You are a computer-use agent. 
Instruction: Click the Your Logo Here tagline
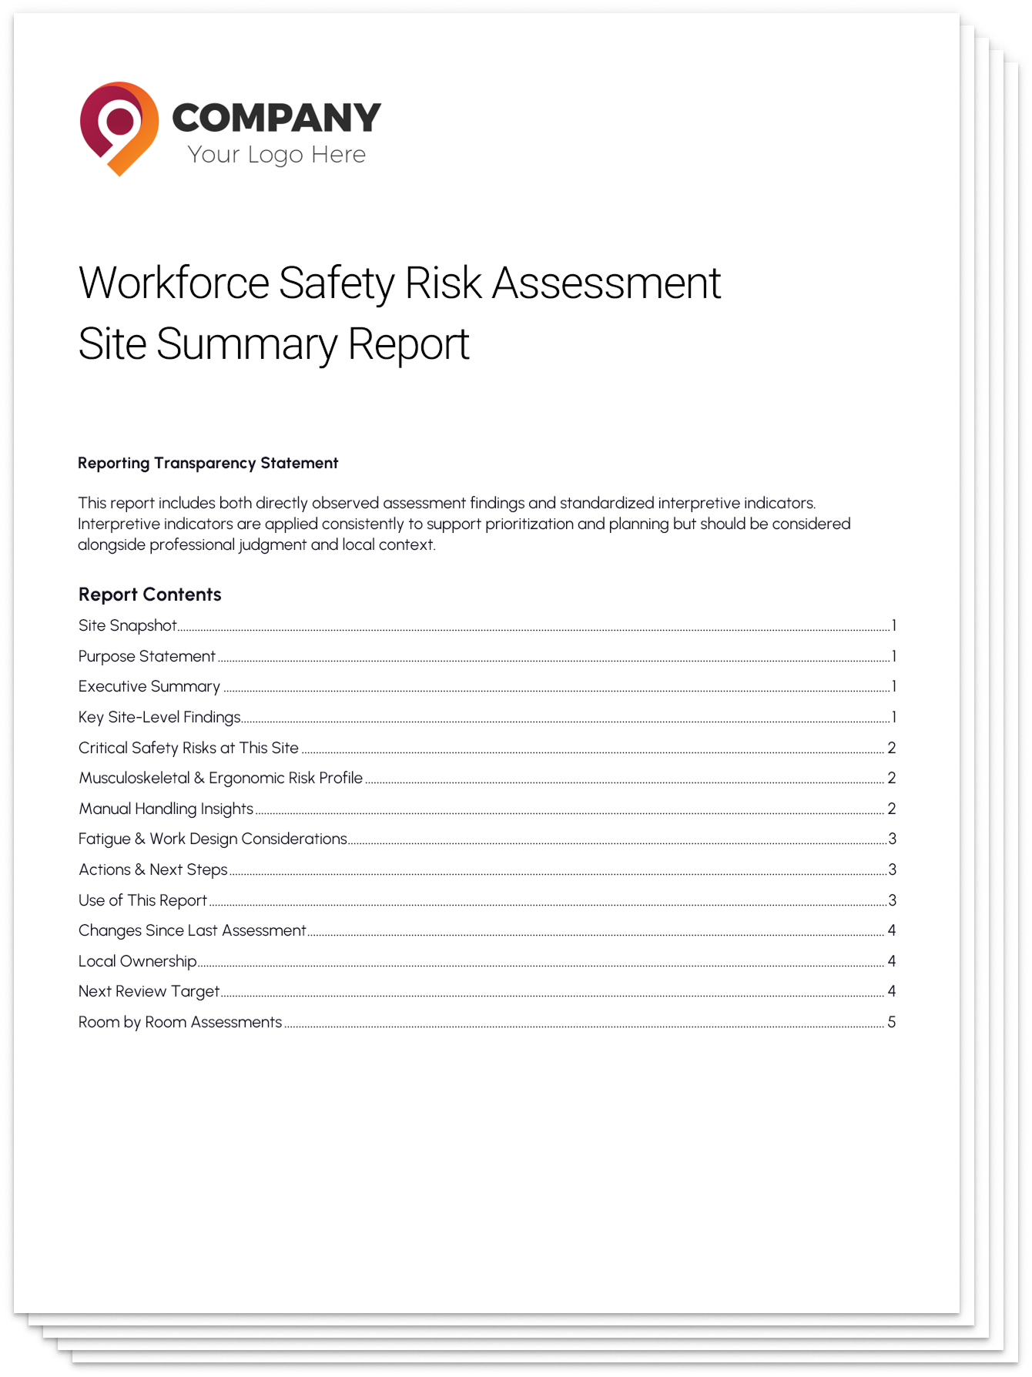tap(276, 155)
